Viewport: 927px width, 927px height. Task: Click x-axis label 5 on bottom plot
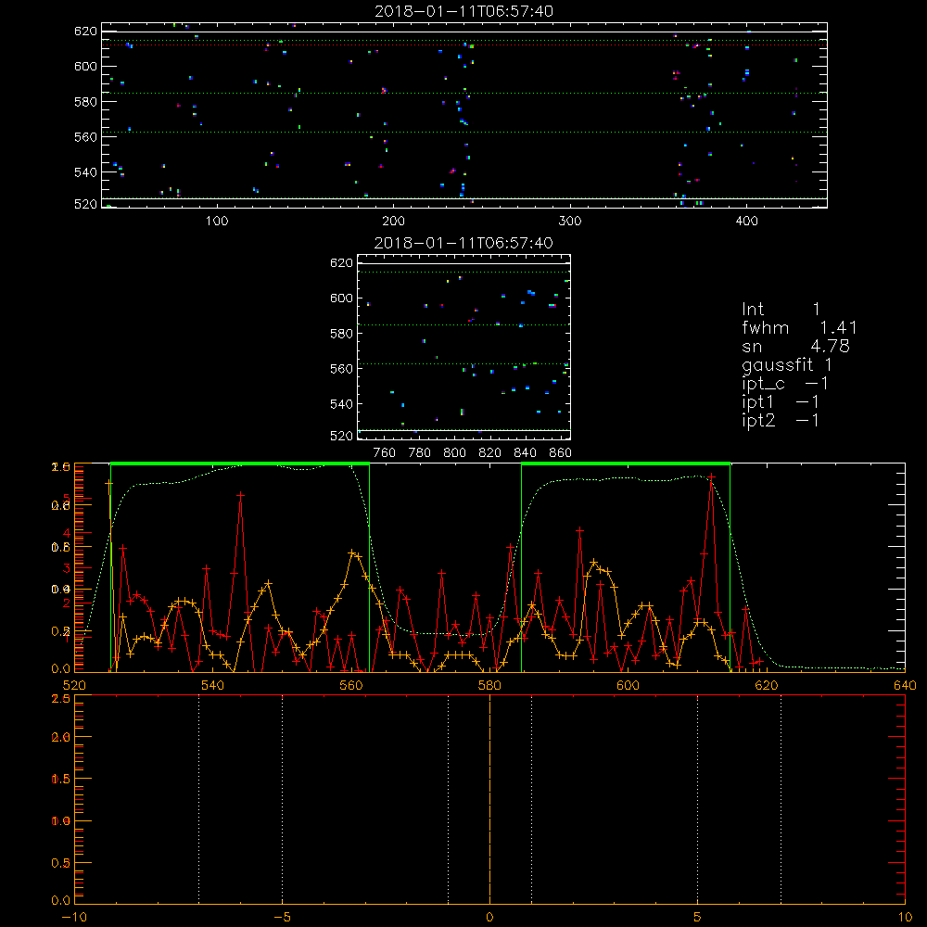(x=698, y=917)
